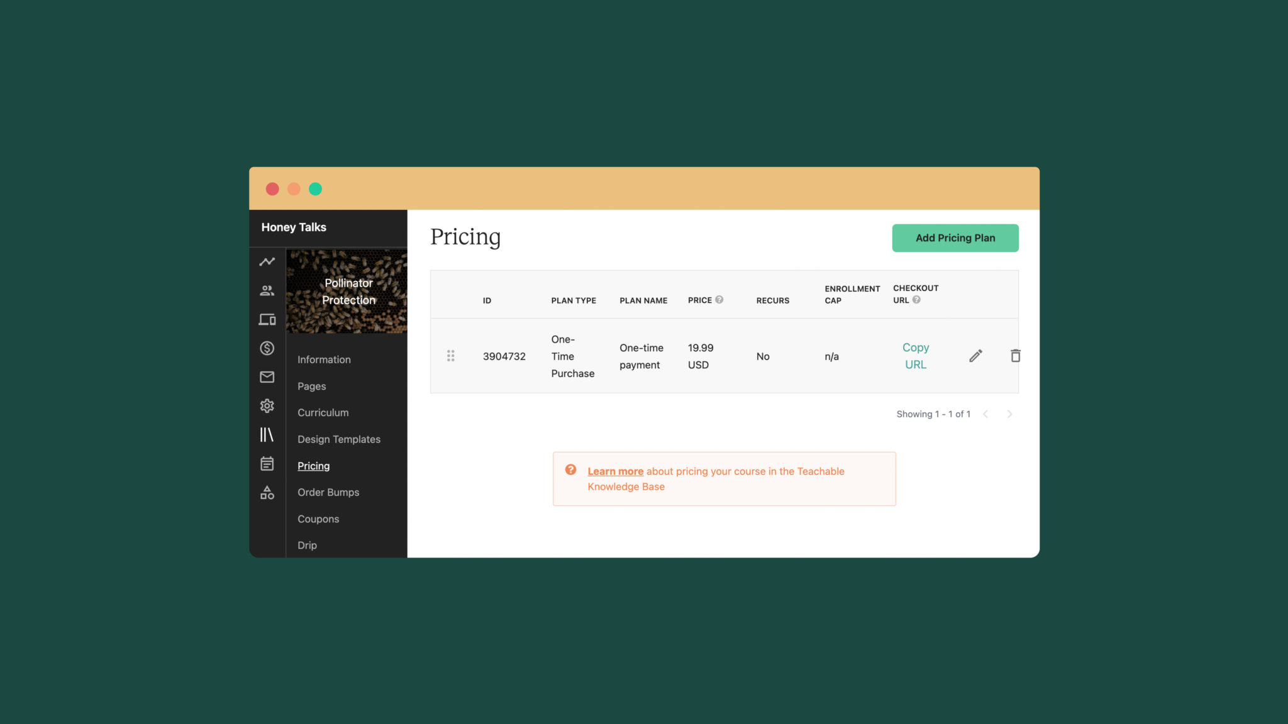Screen dimensions: 1288x724
Task: Select the settings gear icon in sidebar
Action: point(266,406)
